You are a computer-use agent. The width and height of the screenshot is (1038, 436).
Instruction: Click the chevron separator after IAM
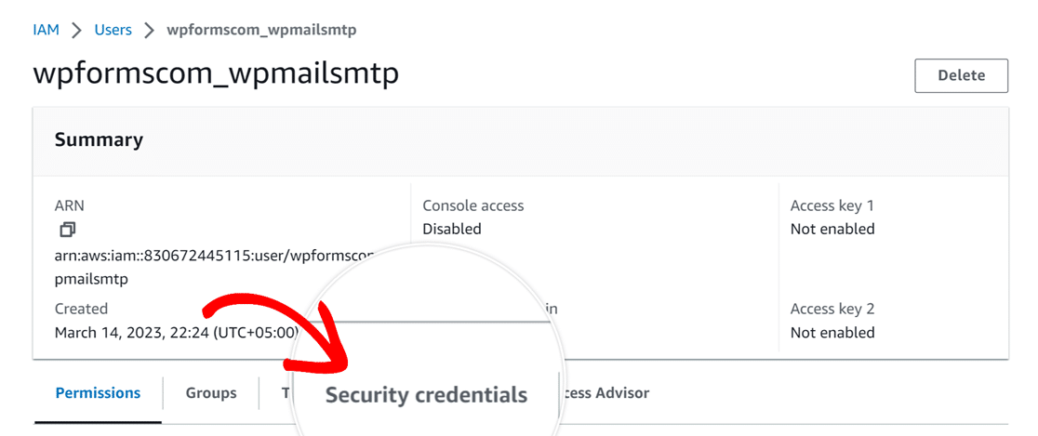tap(77, 31)
